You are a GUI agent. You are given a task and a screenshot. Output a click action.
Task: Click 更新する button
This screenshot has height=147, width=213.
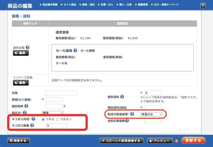tap(193, 140)
